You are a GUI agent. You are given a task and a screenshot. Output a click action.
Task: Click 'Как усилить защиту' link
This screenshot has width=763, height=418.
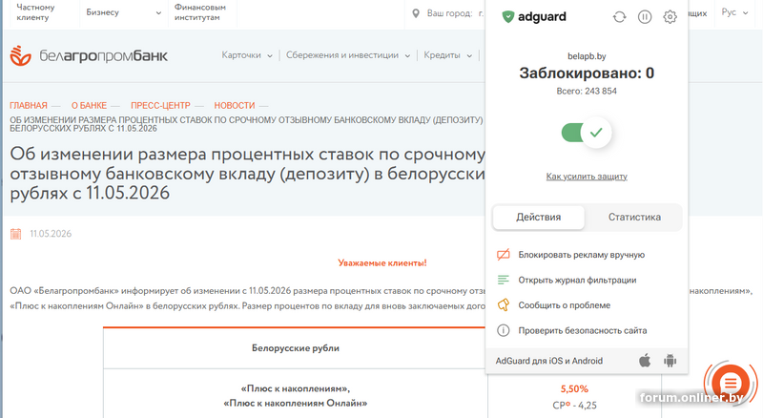pyautogui.click(x=587, y=177)
